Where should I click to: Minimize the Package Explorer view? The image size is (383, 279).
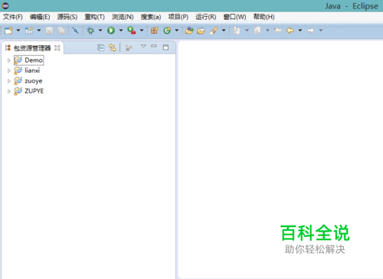pyautogui.click(x=154, y=46)
